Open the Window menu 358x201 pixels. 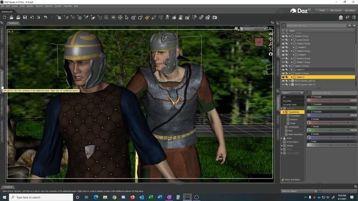click(49, 6)
